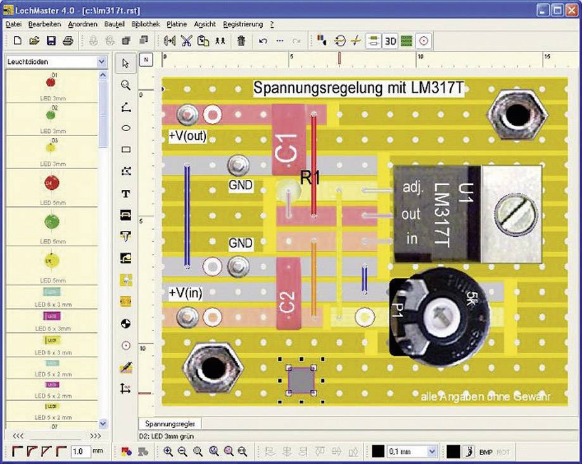Switch to the Spannungsregler tab
The width and height of the screenshot is (582, 464).
(170, 423)
